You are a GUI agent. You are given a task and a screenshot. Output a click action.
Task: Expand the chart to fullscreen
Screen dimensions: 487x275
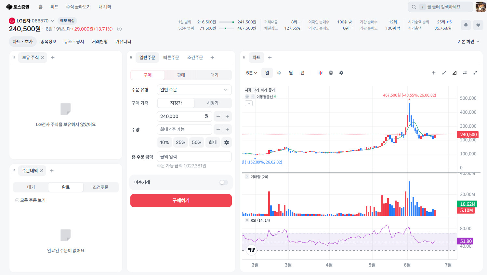tap(475, 73)
